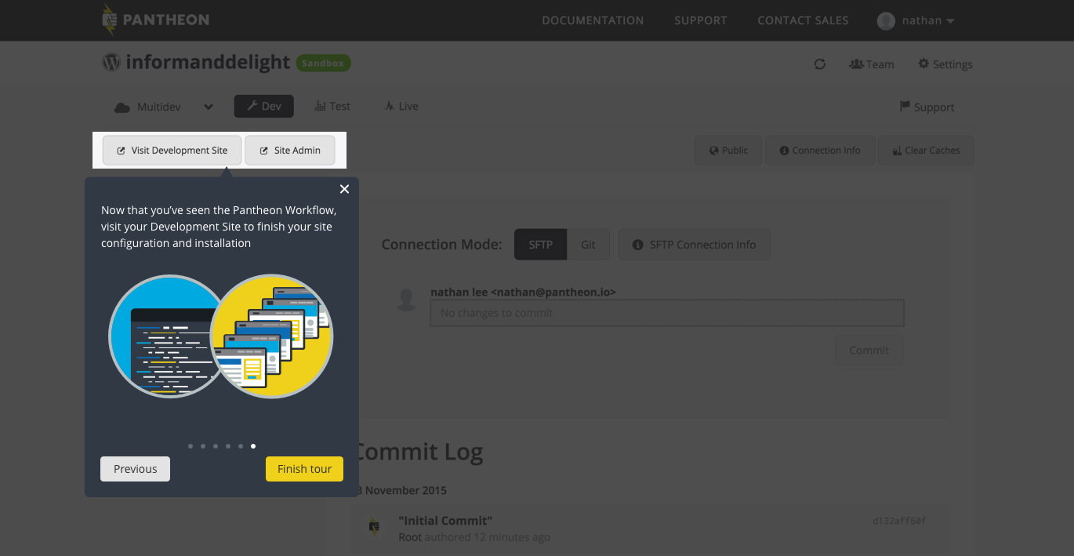Expand the Multidev chevron dropdown
Screen dimensions: 1074x556
pyautogui.click(x=209, y=107)
